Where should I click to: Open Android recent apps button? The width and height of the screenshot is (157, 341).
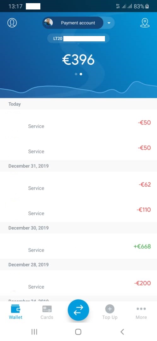[x=34, y=332]
